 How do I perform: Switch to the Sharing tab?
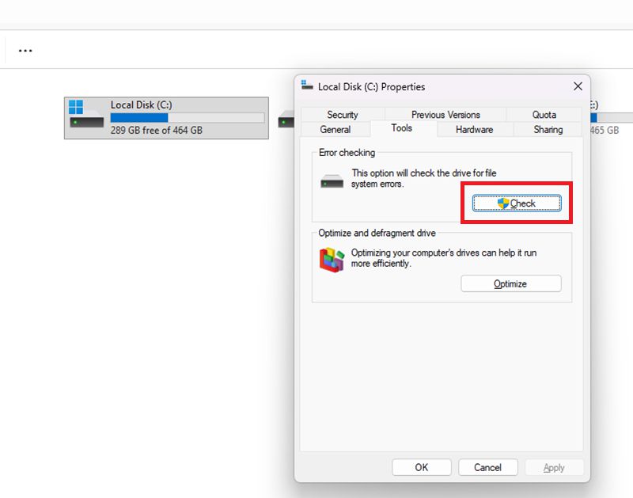548,130
